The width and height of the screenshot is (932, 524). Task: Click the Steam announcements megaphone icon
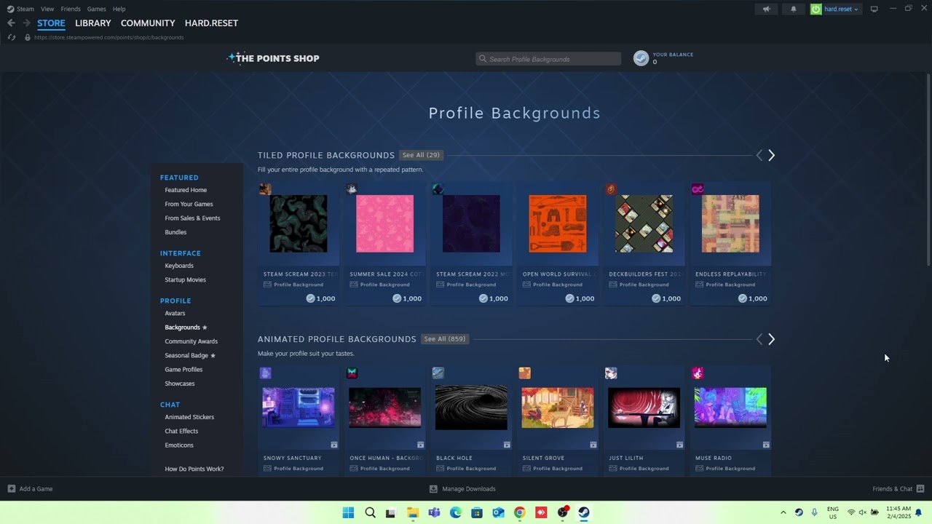[766, 9]
